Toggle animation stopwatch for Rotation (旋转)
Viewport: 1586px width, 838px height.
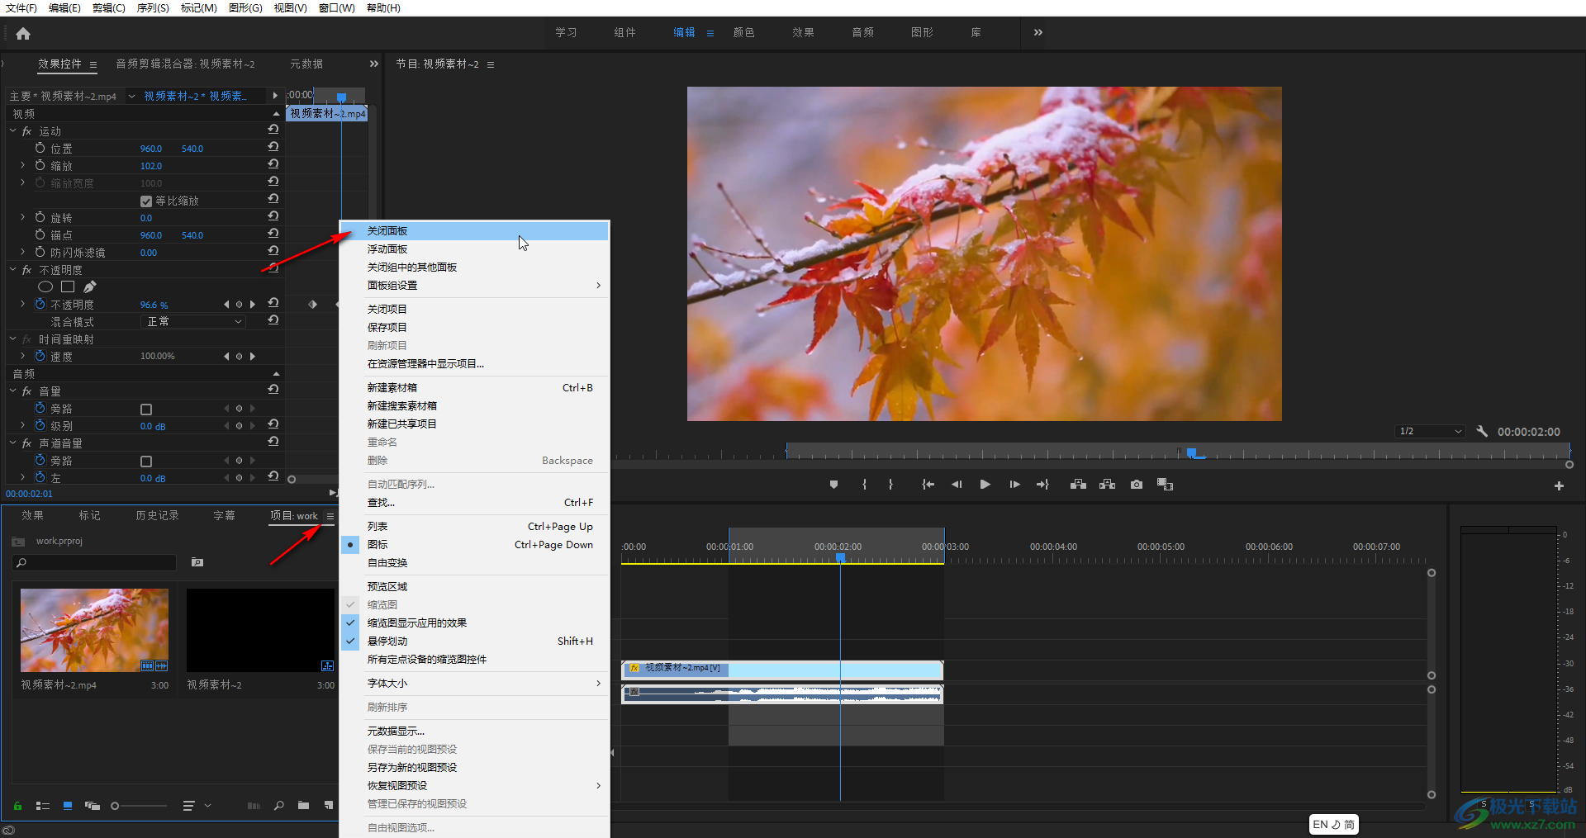pyautogui.click(x=40, y=217)
